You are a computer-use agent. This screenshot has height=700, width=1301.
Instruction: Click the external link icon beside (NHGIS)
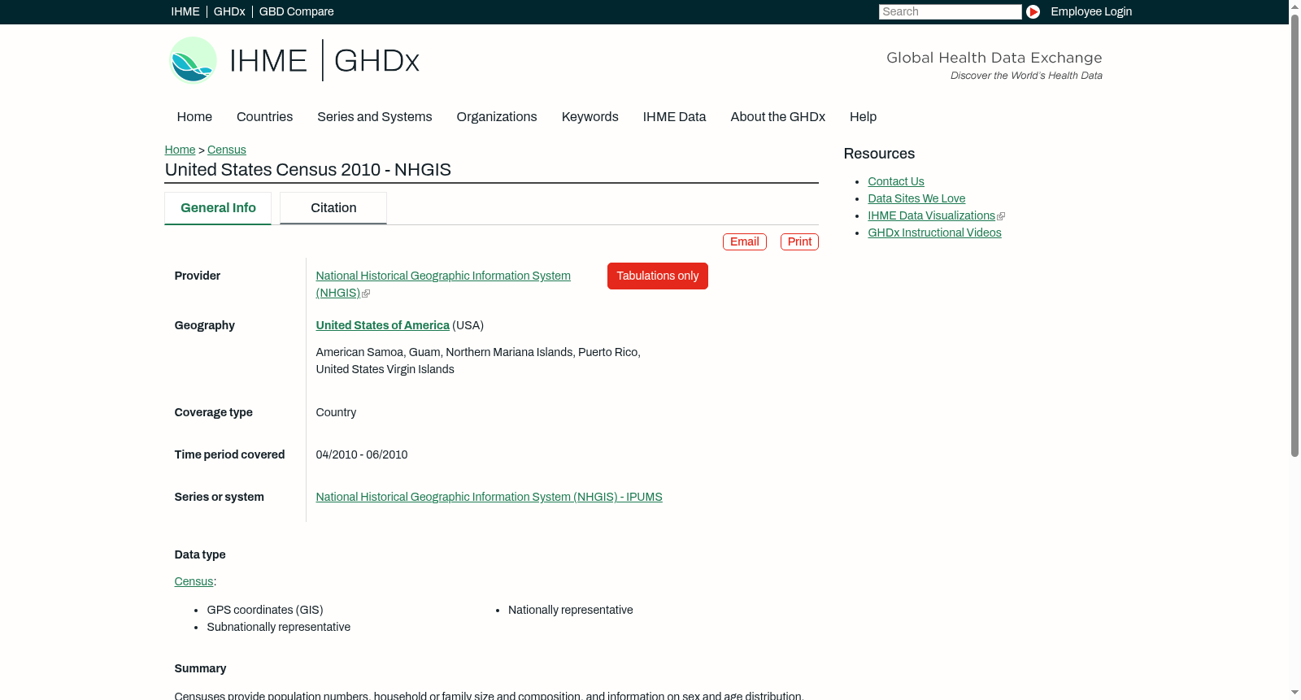(x=366, y=293)
